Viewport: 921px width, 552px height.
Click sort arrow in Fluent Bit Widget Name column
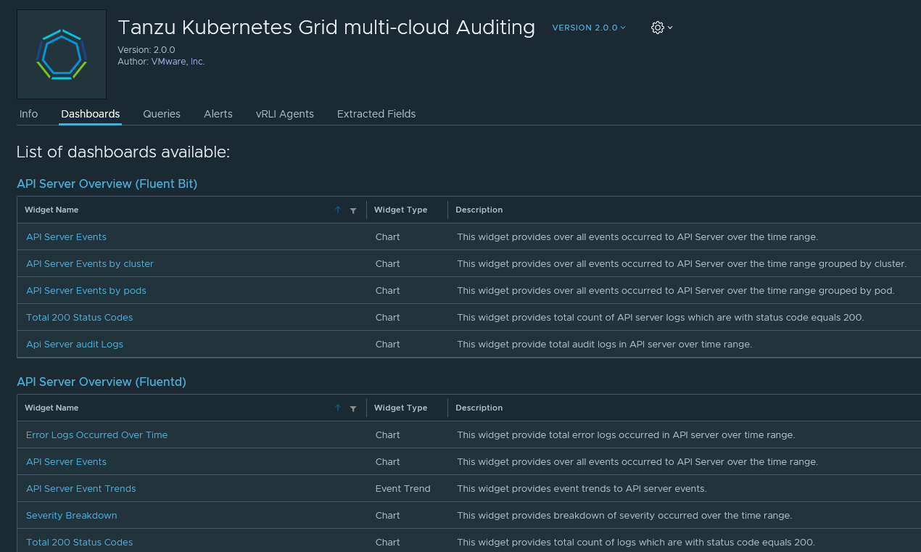[x=338, y=210]
